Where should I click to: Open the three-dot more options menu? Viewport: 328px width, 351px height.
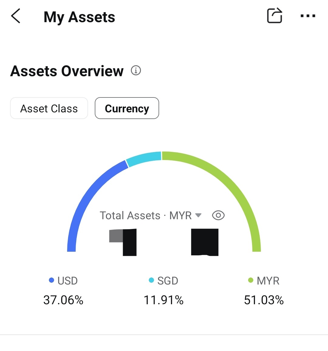[308, 16]
